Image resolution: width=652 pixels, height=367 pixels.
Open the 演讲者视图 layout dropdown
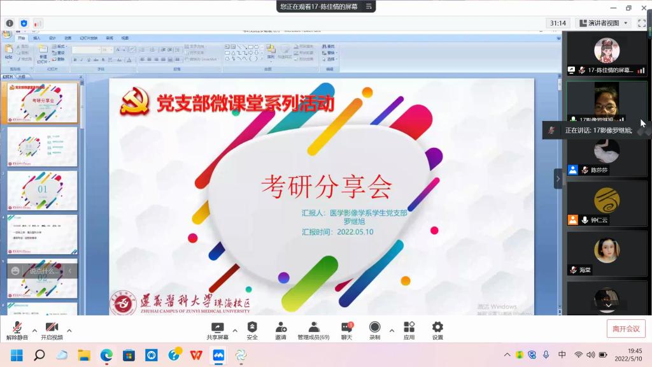tap(604, 24)
